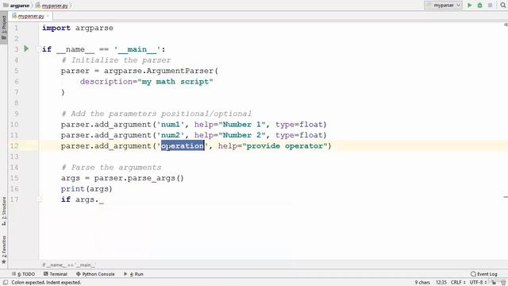Click the gutter run arrow on line 3
The width and height of the screenshot is (508, 286).
pos(26,48)
